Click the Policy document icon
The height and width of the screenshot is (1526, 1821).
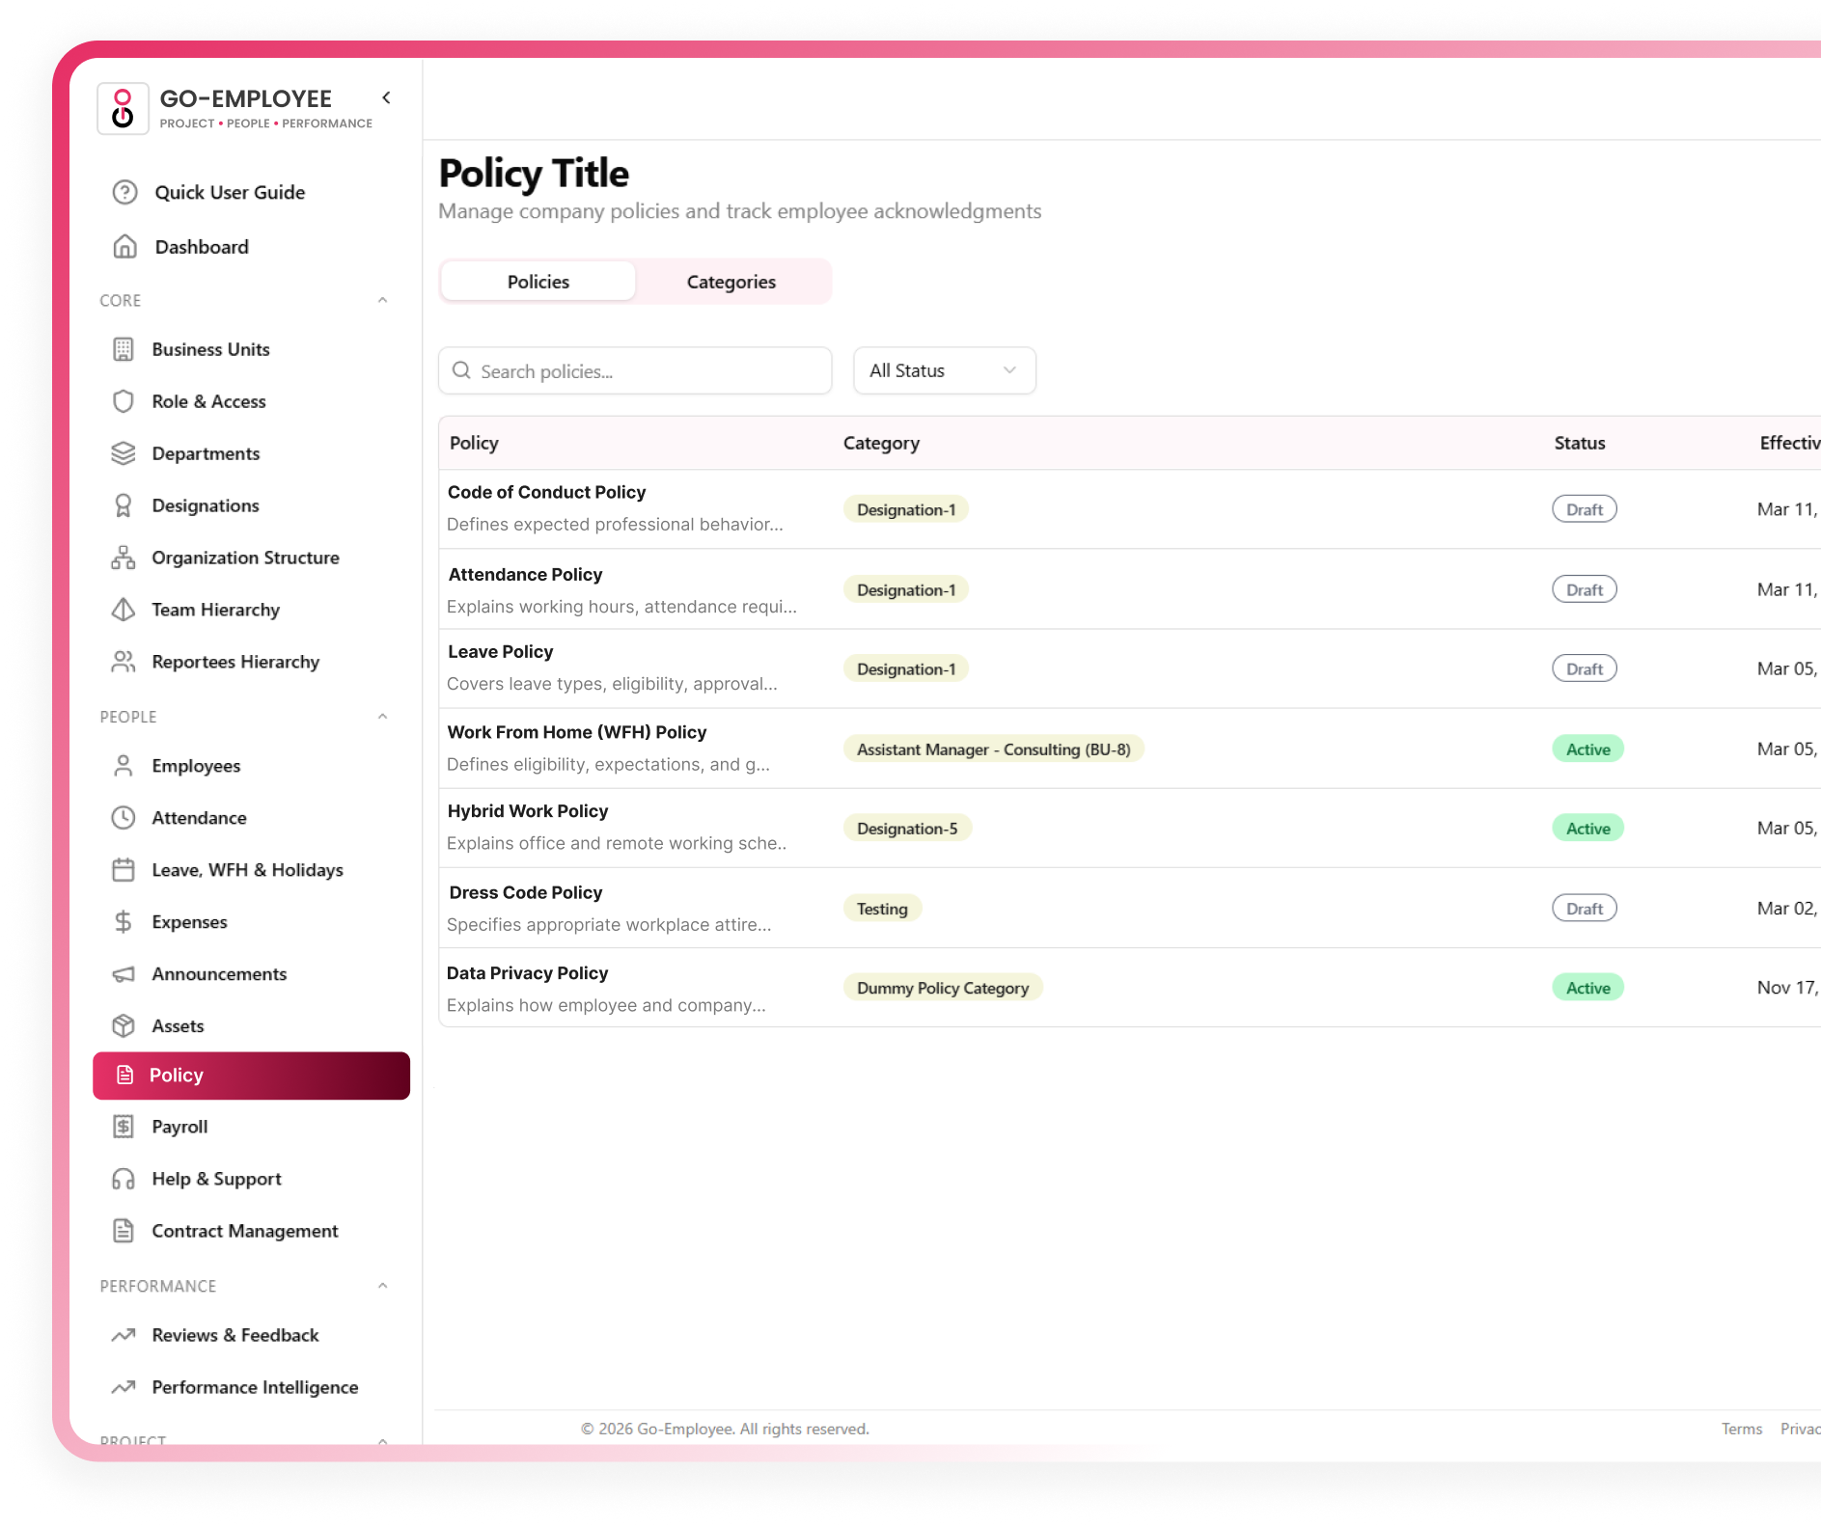[x=124, y=1075]
